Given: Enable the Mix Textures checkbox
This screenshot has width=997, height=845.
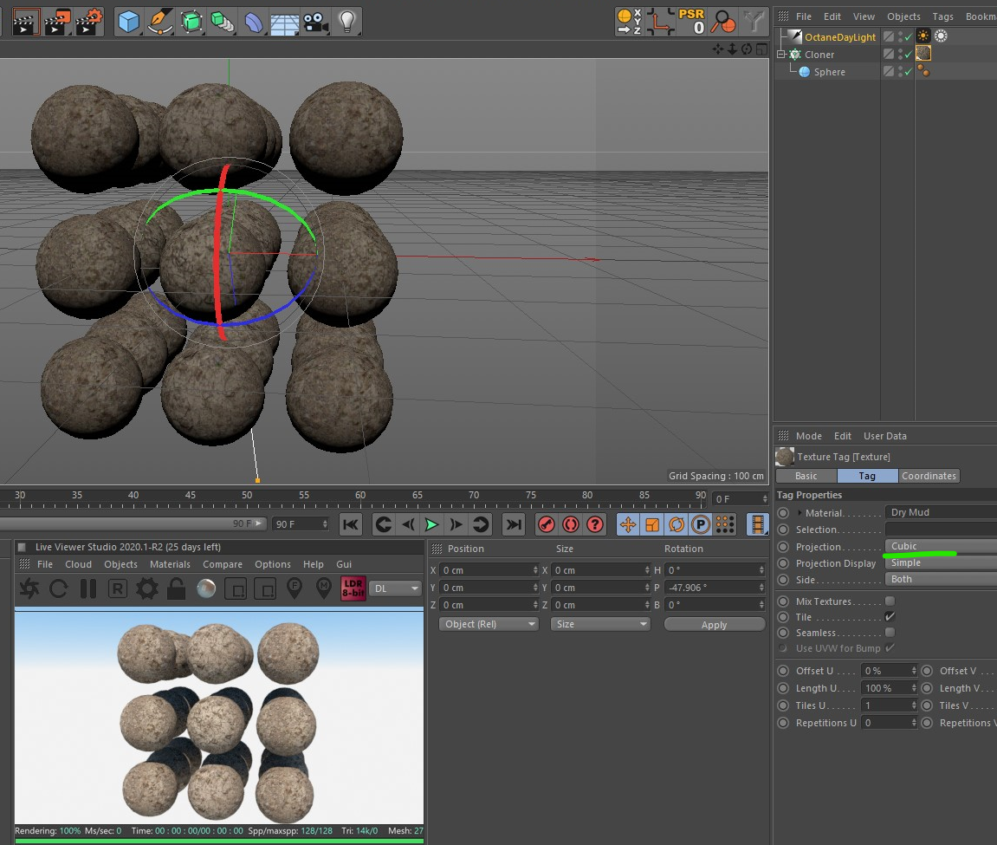Looking at the screenshot, I should tap(890, 601).
